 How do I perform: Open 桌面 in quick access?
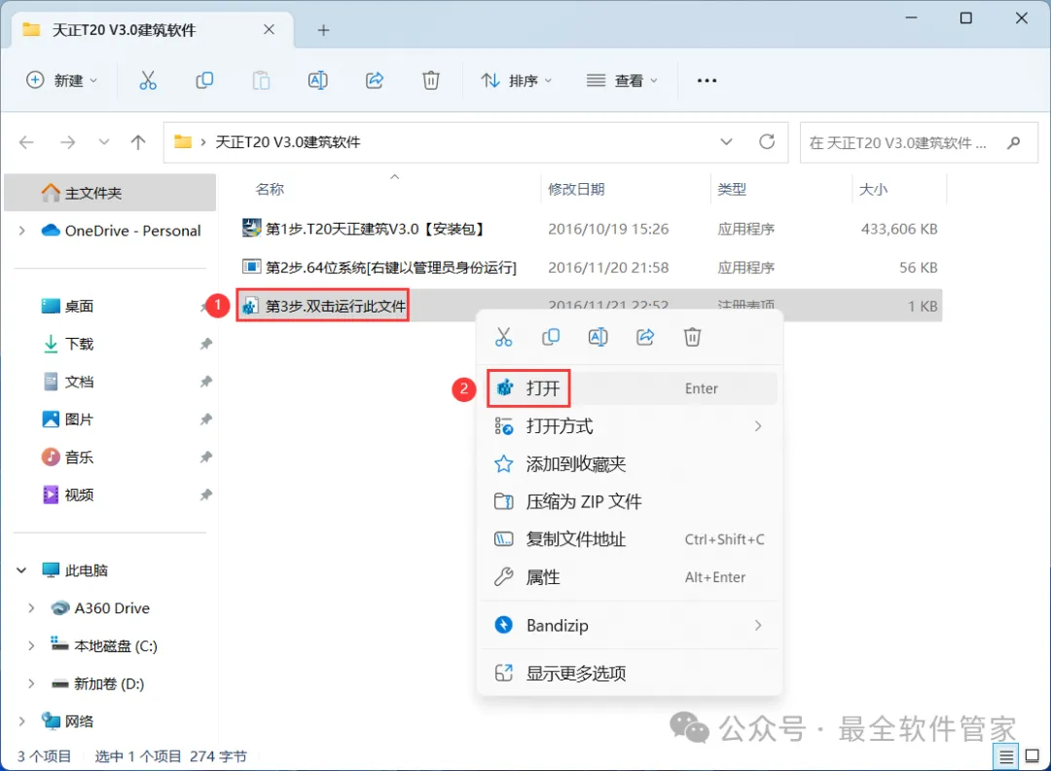click(x=79, y=307)
